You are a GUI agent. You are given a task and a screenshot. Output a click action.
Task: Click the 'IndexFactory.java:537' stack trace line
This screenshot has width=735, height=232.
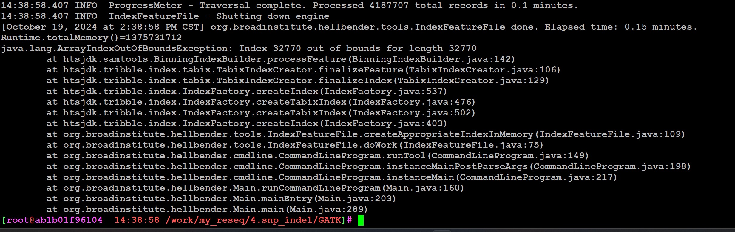pyautogui.click(x=247, y=91)
